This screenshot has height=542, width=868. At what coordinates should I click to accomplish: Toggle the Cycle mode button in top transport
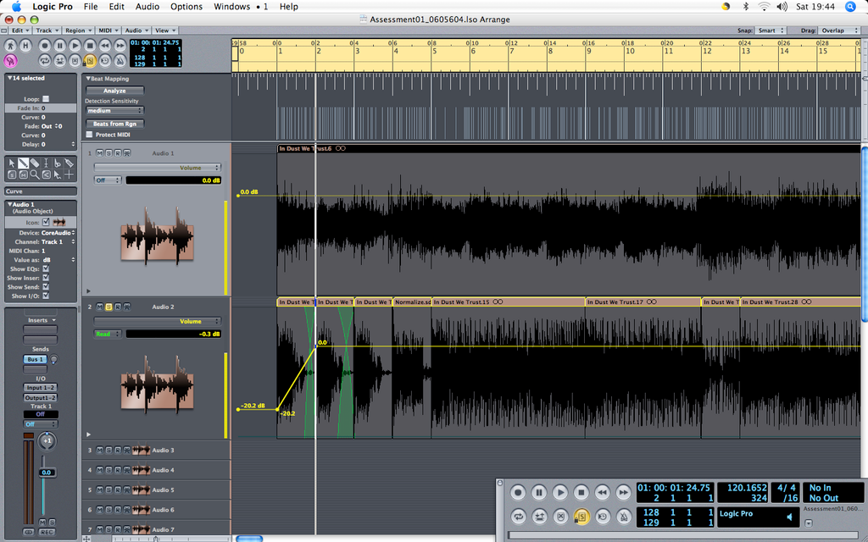click(45, 61)
